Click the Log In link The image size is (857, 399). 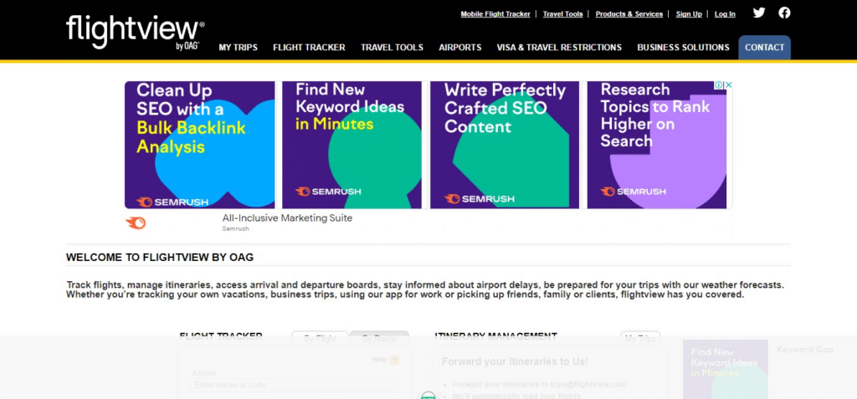coord(725,14)
